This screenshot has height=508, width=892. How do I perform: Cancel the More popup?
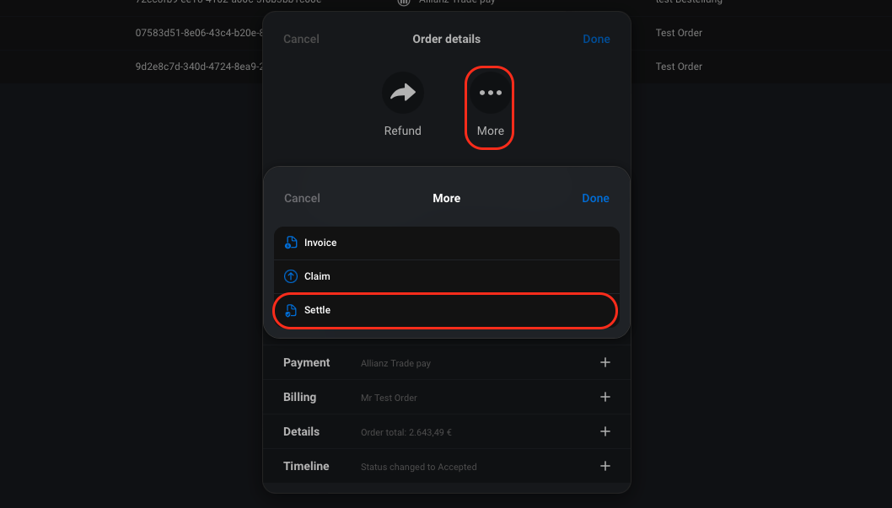[302, 198]
